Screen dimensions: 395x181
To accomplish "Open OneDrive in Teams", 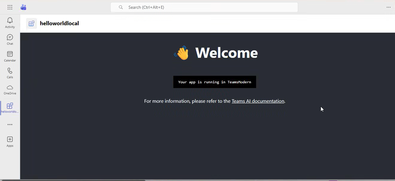I will pos(10,90).
